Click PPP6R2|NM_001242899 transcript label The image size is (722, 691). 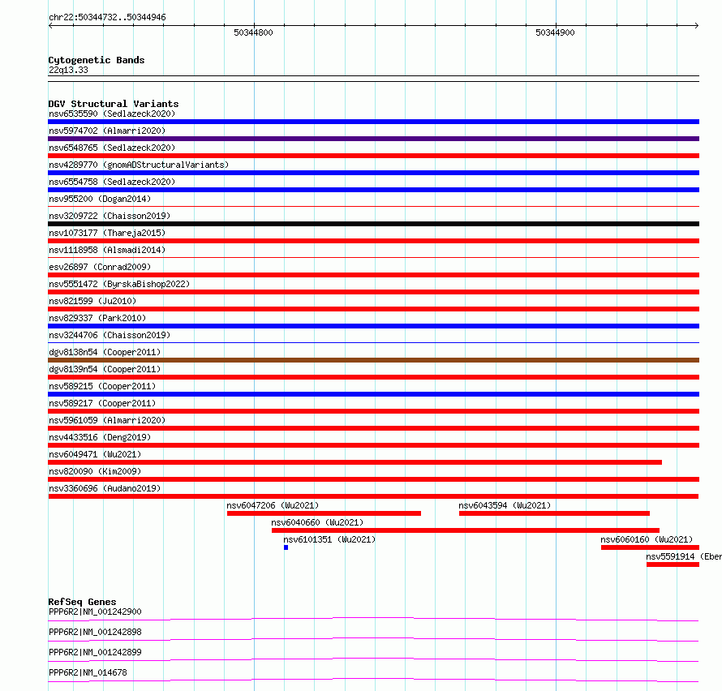(x=95, y=652)
